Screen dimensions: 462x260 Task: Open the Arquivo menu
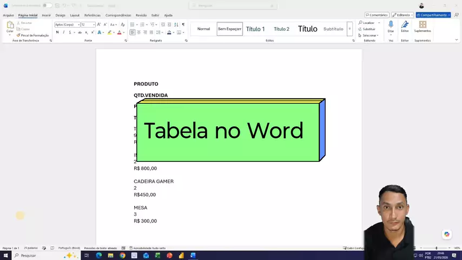pyautogui.click(x=8, y=15)
